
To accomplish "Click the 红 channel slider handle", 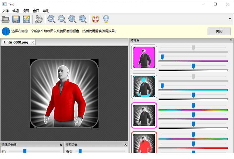I will pos(25,151).
